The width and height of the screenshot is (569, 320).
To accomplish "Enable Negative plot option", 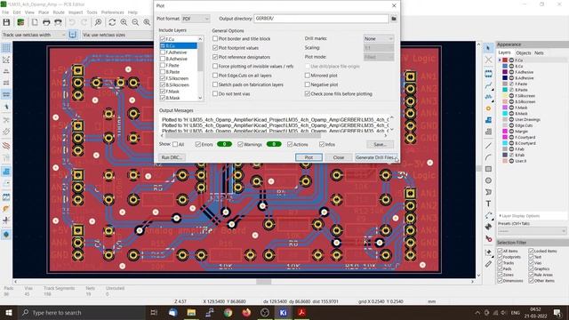I will (x=308, y=84).
